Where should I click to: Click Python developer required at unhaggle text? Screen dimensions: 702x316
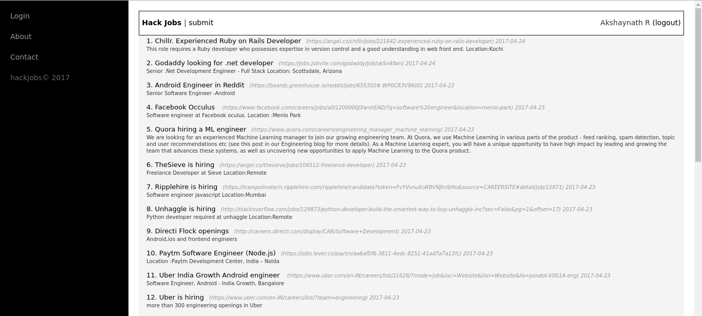[x=219, y=217]
